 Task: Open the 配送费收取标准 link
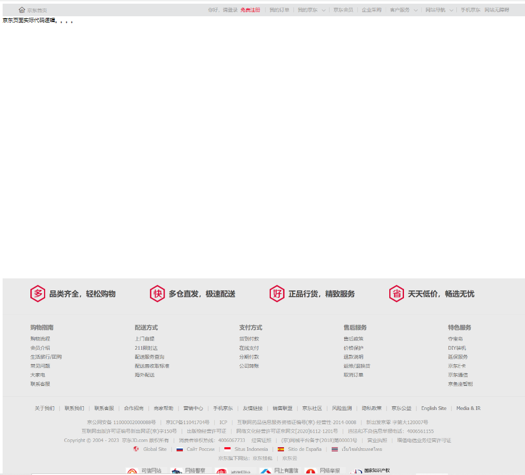click(152, 366)
